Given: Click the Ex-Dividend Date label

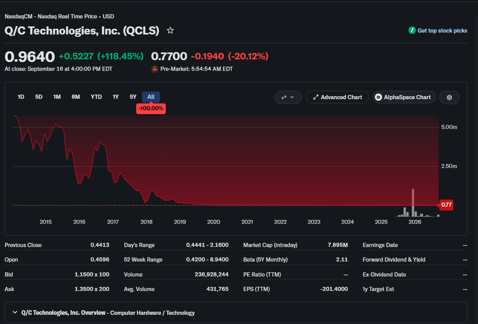Looking at the screenshot, I should [384, 274].
